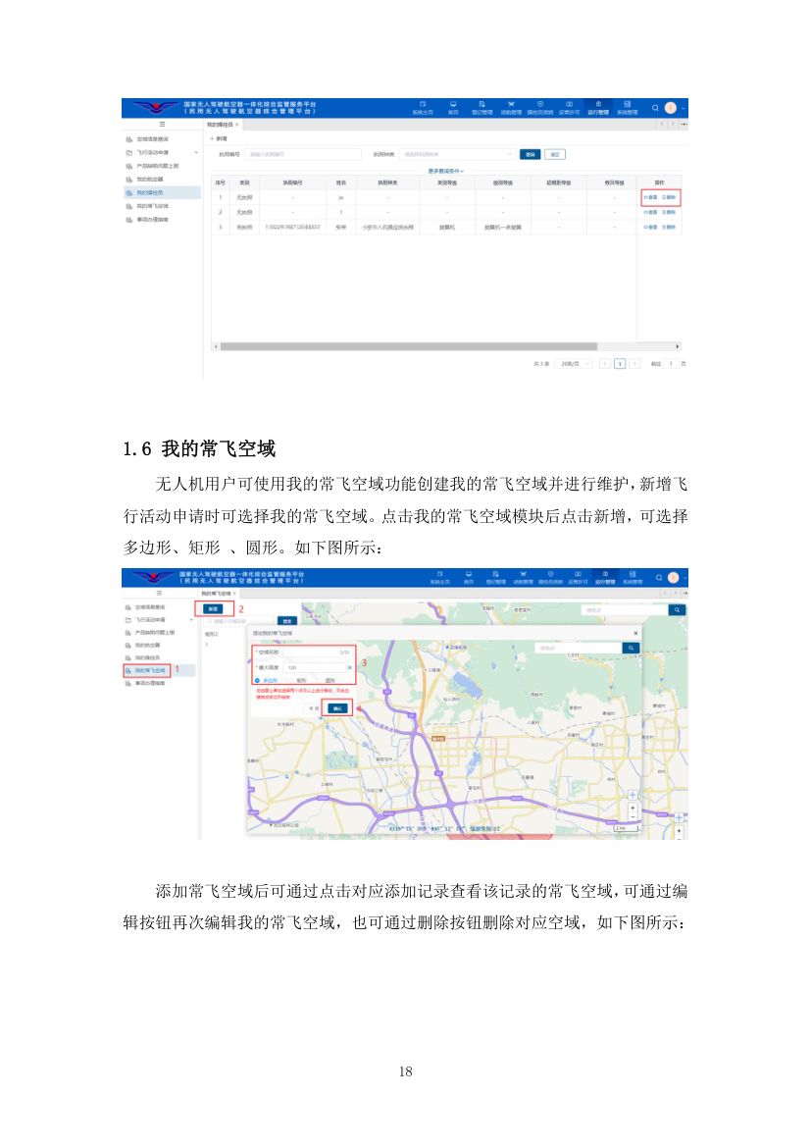
Task: Open 操控员资质 shield icon on 我的操控员 page
Action: 540,105
